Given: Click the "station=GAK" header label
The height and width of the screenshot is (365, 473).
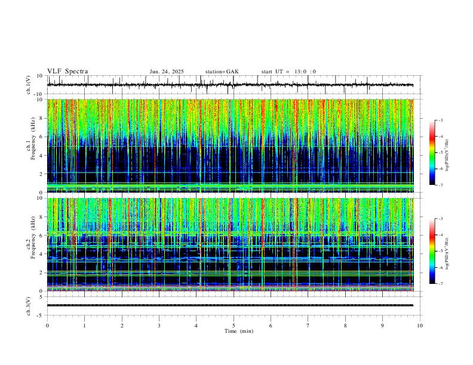Looking at the screenshot, I should (x=222, y=72).
